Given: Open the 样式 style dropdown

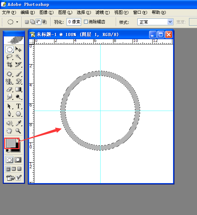Looking at the screenshot, I should pyautogui.click(x=155, y=22).
